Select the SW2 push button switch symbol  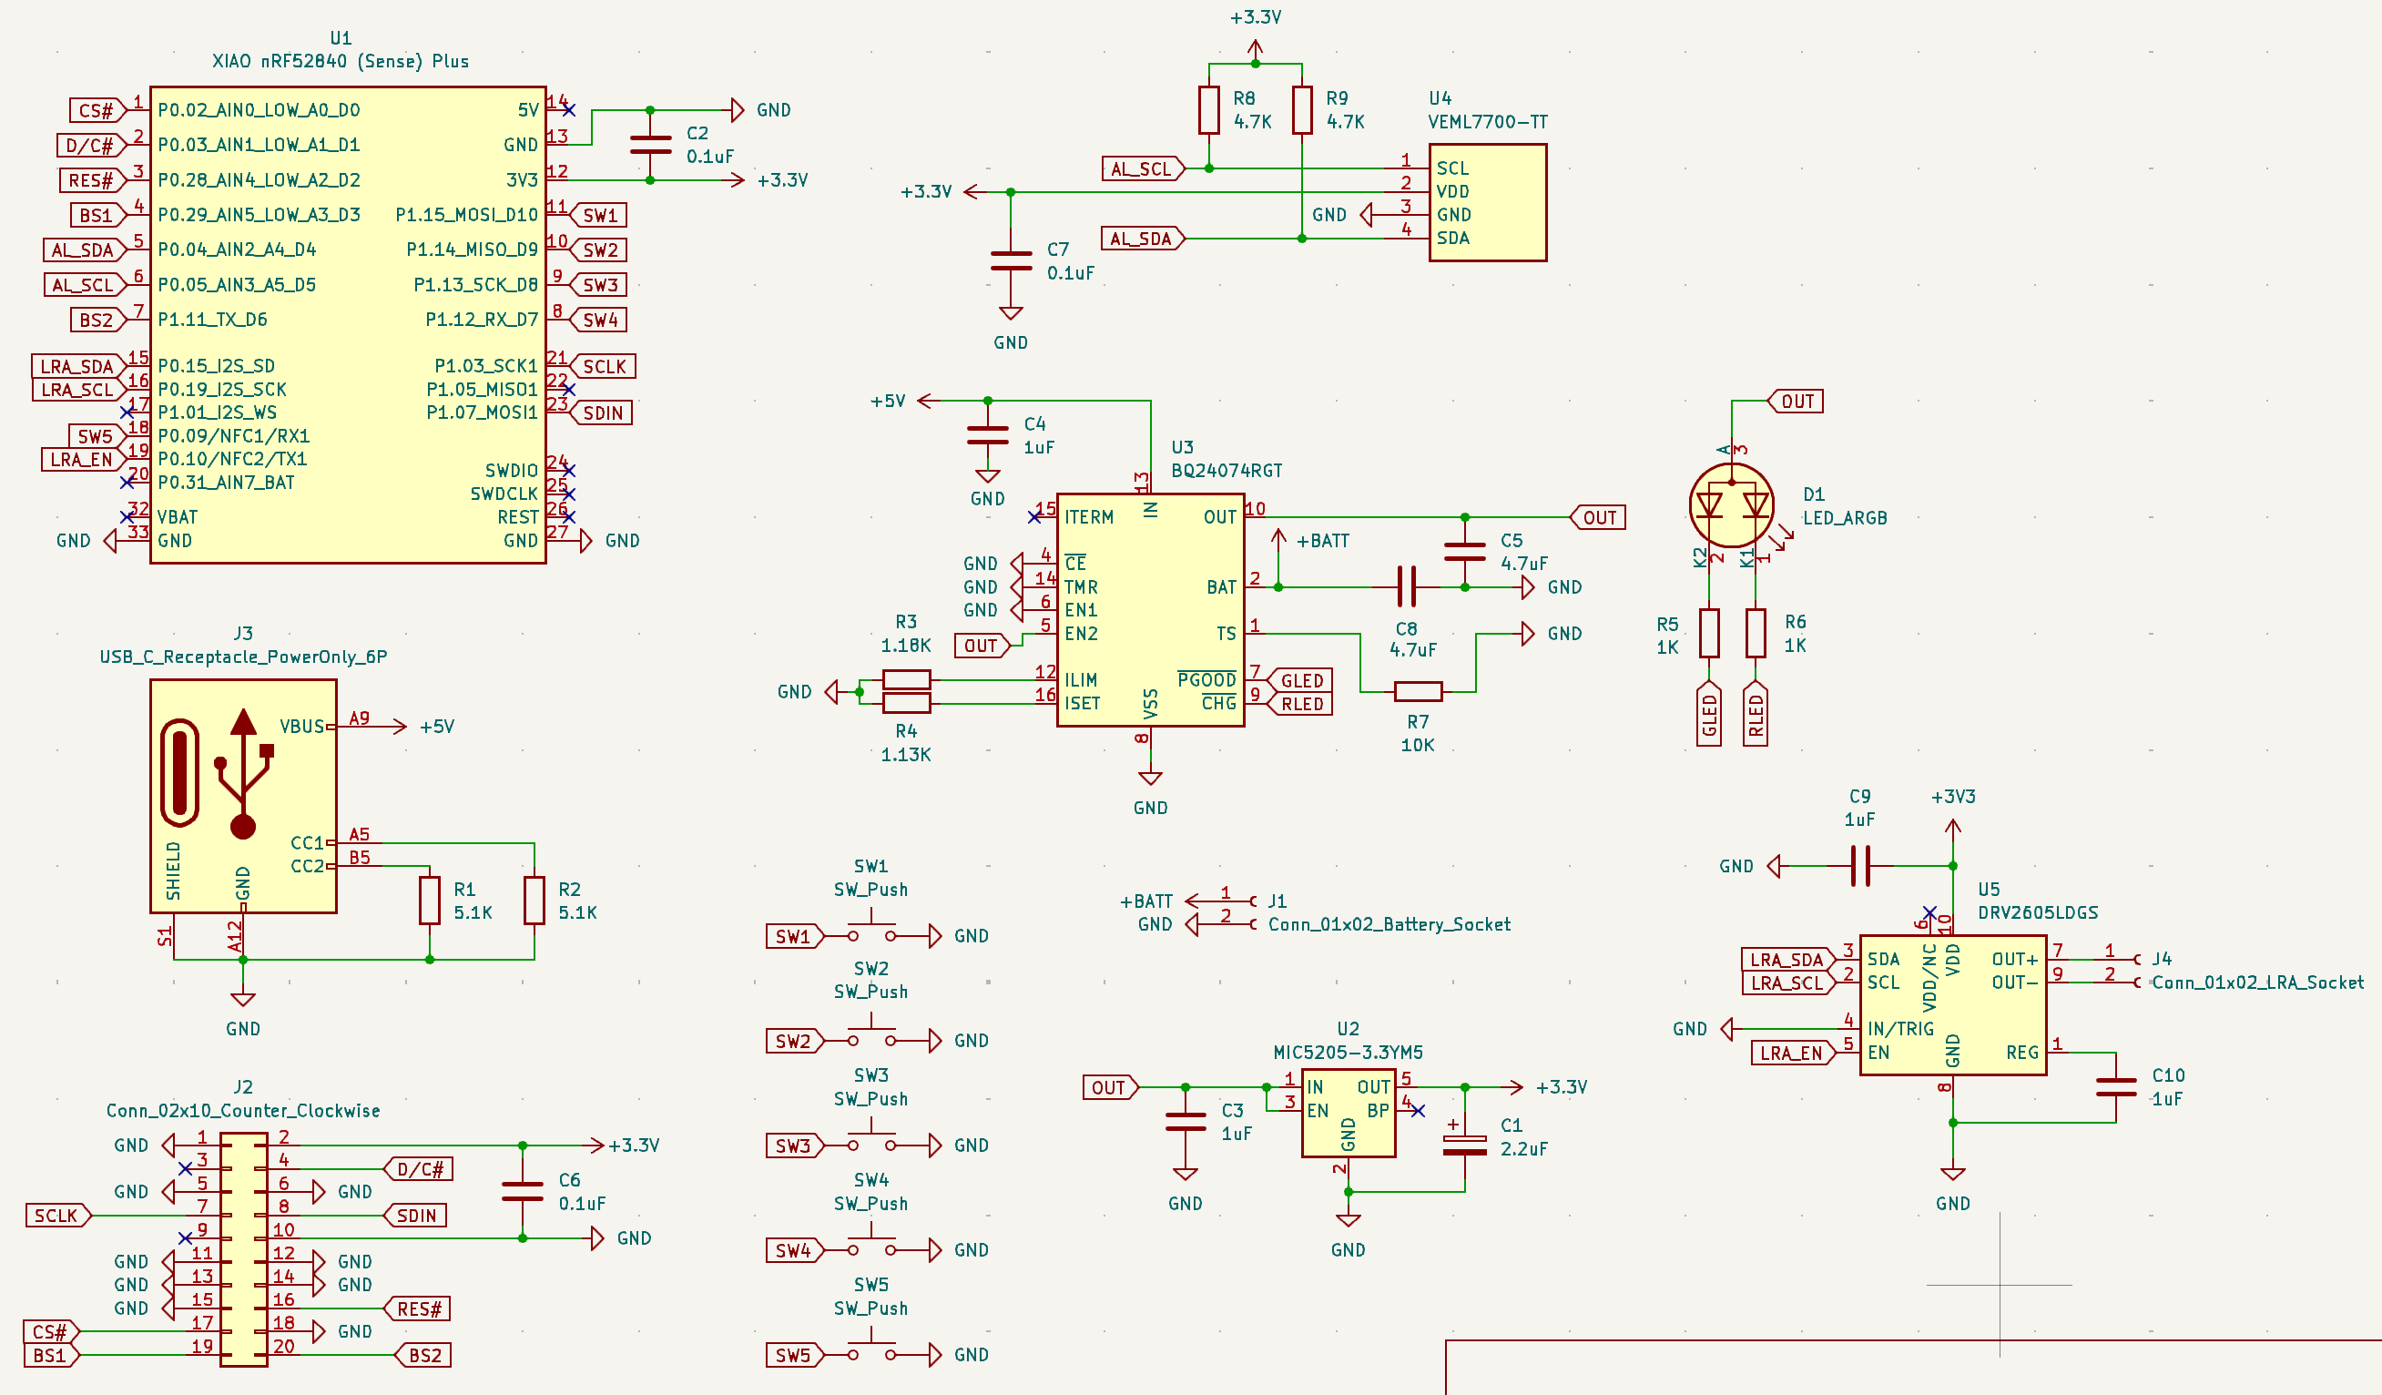870,1033
